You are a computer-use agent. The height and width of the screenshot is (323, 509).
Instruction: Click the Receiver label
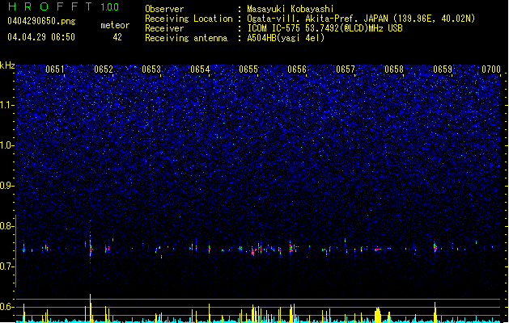click(164, 28)
